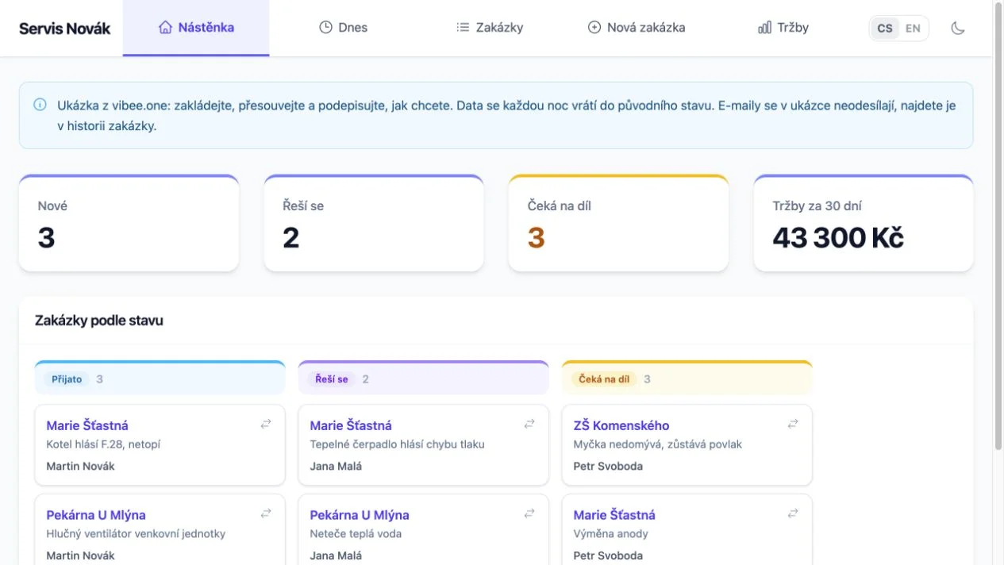Screen dimensions: 1004x565
Task: Click move icon on Neteče teplá voda card
Action: coord(529,514)
